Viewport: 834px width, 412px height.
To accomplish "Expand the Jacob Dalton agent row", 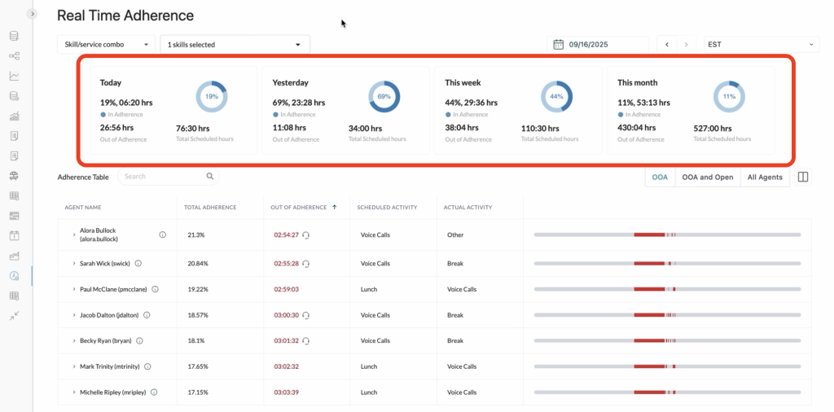I will (73, 315).
